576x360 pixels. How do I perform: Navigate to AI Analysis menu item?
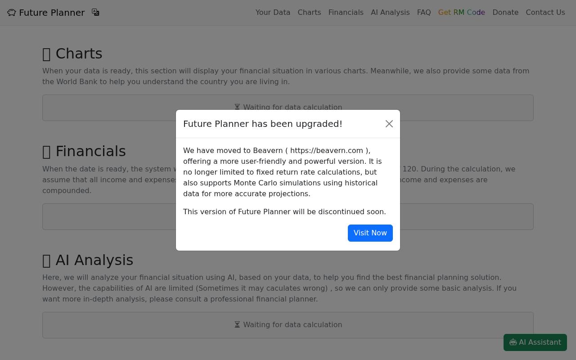[x=390, y=13]
